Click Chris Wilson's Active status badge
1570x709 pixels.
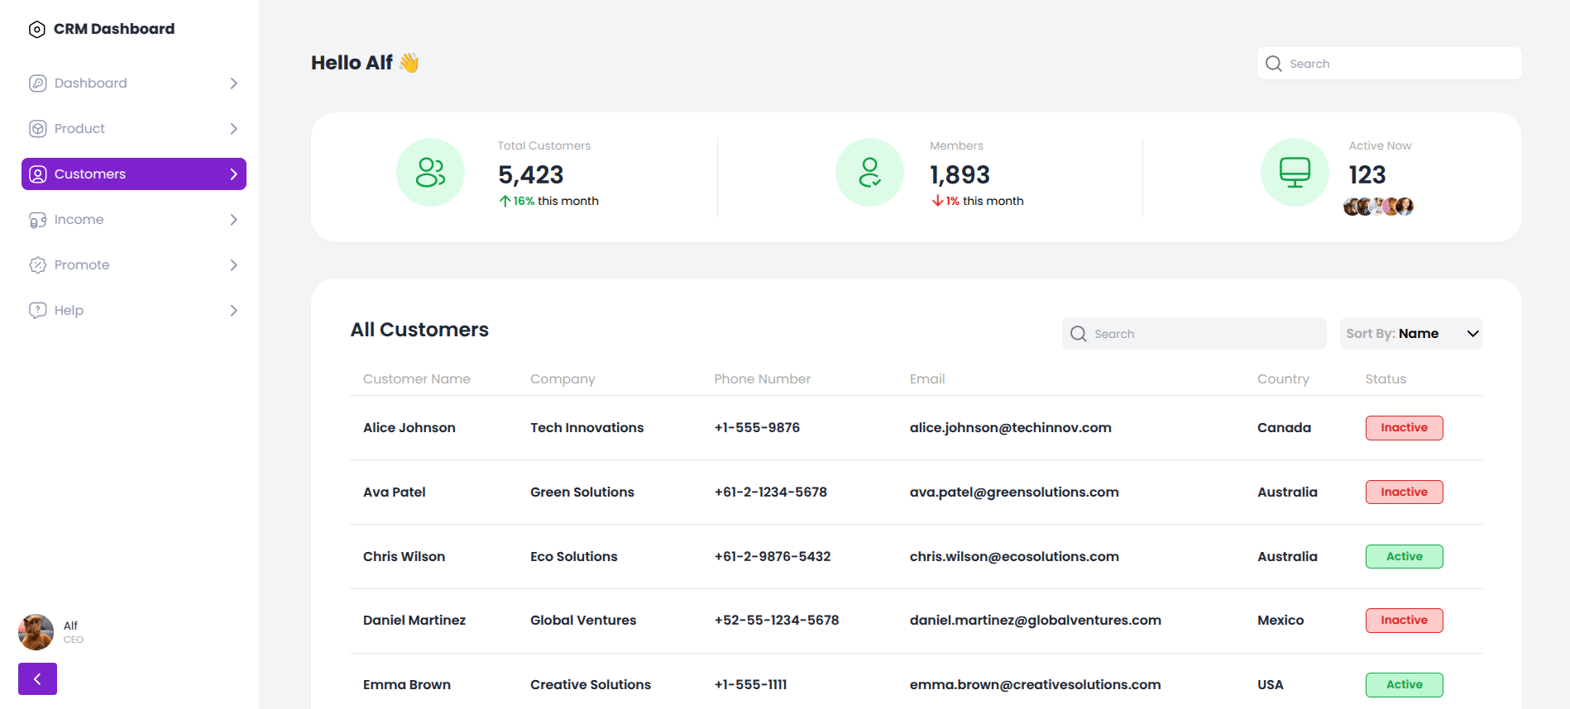pyautogui.click(x=1404, y=557)
